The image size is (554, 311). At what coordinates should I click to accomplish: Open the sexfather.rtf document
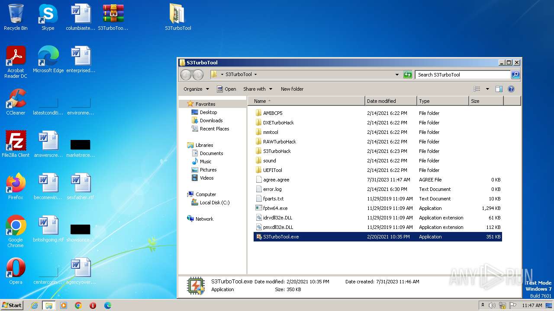click(x=81, y=187)
